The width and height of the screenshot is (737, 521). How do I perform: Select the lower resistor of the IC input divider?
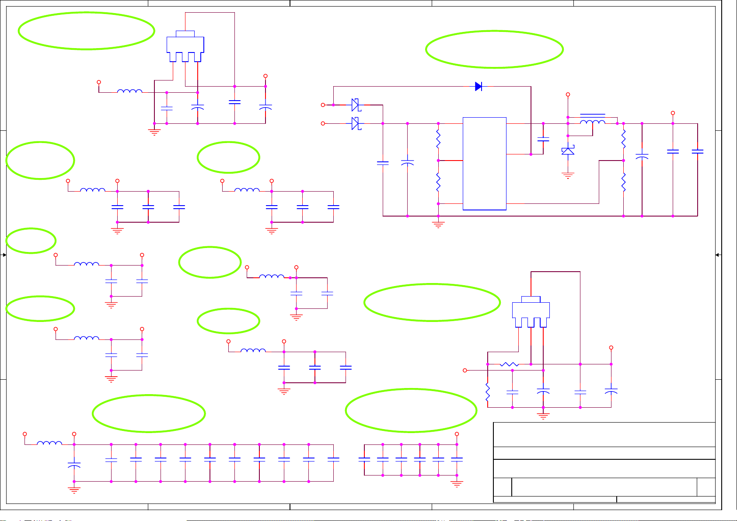coord(438,182)
